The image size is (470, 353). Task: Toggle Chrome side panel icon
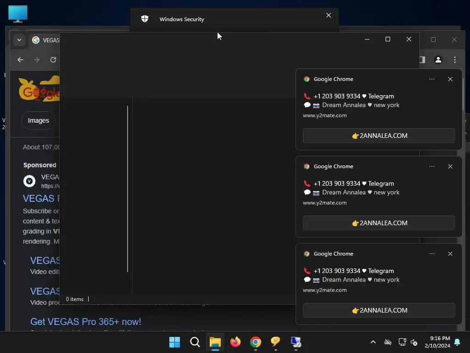coord(422,60)
